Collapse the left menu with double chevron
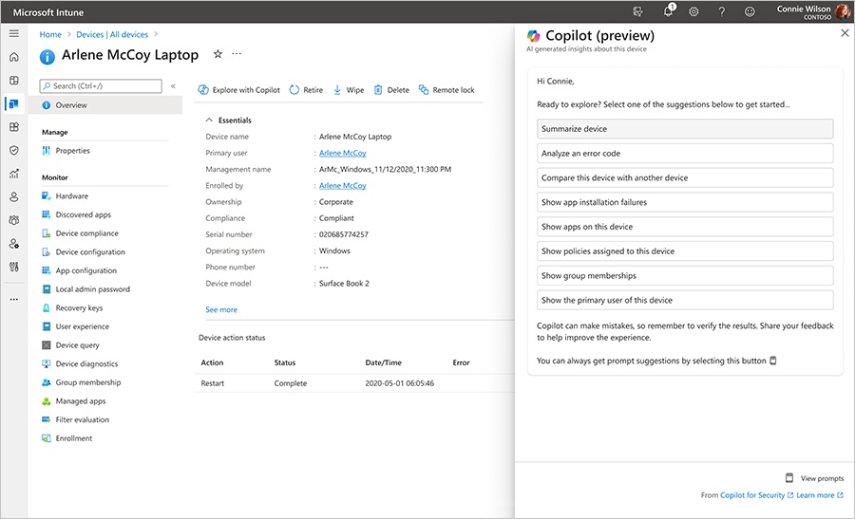The image size is (855, 519). pyautogui.click(x=173, y=86)
